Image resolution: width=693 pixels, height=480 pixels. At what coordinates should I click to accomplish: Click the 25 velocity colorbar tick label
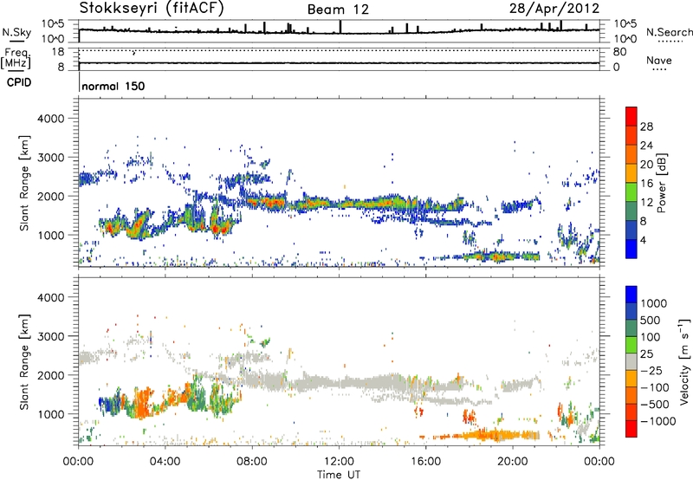point(647,354)
